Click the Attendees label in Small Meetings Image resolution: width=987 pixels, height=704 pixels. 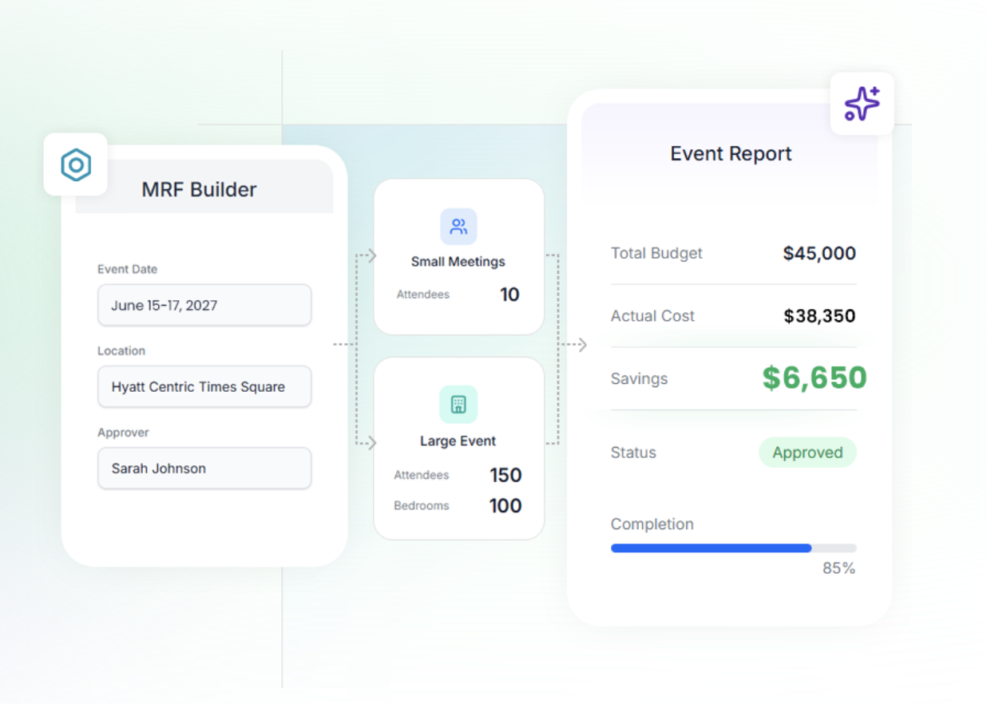pyautogui.click(x=423, y=295)
